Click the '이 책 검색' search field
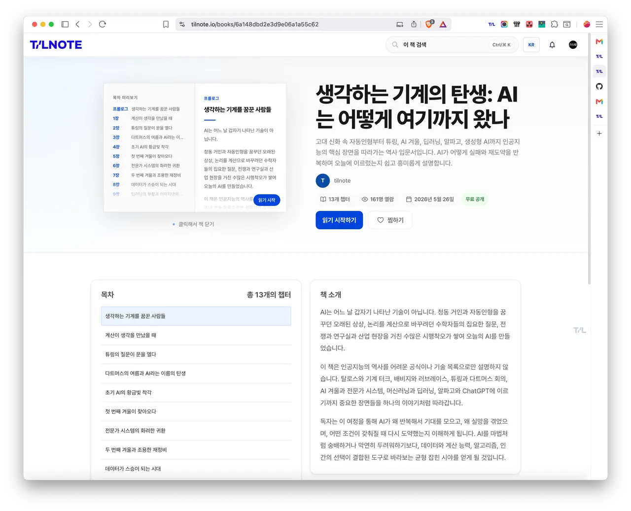 (452, 45)
